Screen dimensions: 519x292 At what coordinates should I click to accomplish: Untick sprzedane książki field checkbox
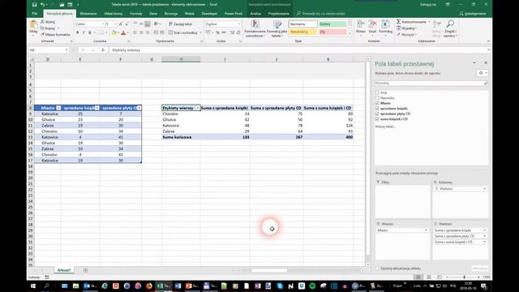point(377,109)
